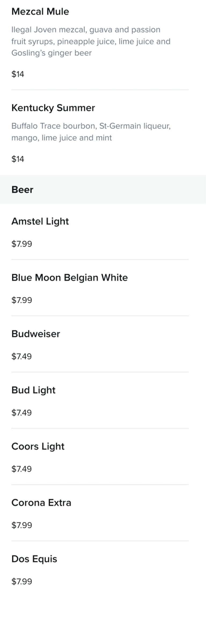Select the Kentucky Summer $14 price

pyautogui.click(x=18, y=159)
